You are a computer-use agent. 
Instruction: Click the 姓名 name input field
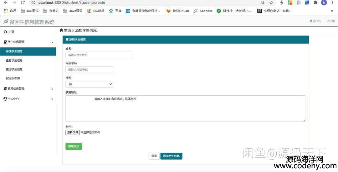pyautogui.click(x=99, y=55)
